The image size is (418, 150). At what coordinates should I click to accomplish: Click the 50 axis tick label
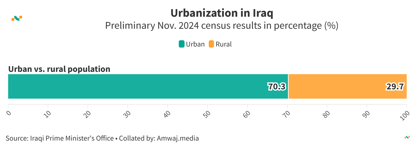pos(207,114)
